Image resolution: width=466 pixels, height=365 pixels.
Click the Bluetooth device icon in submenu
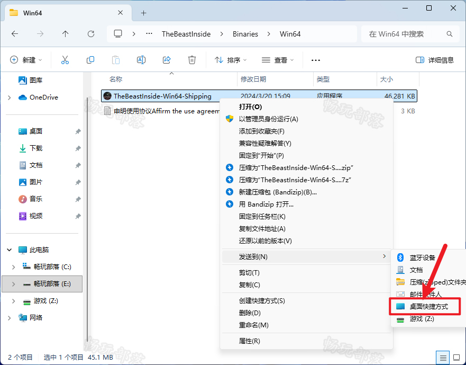tap(400, 257)
